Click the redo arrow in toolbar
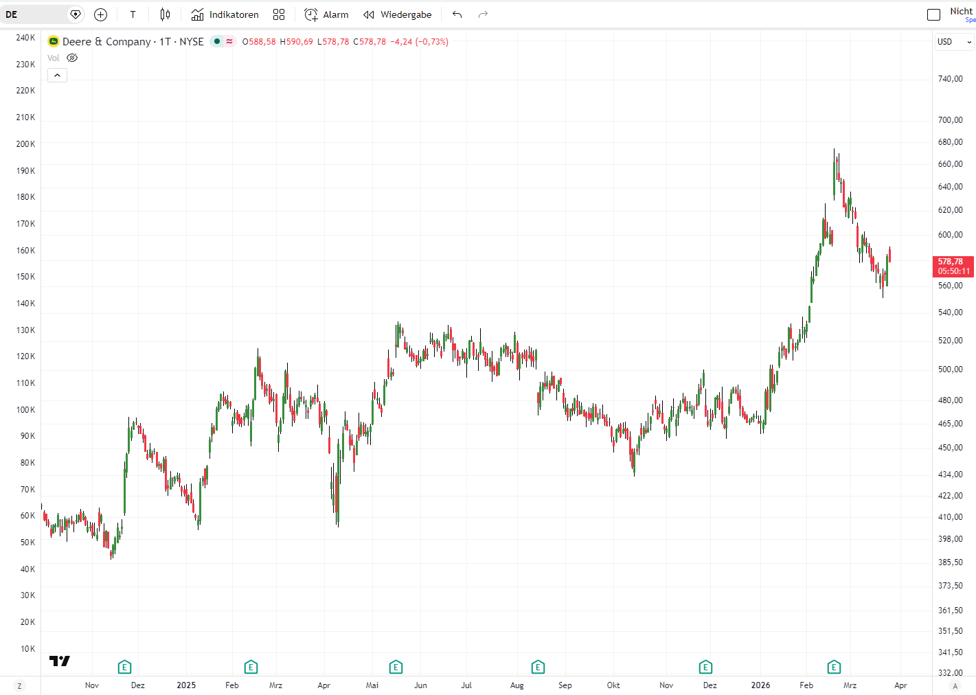This screenshot has height=695, width=976. pyautogui.click(x=483, y=14)
